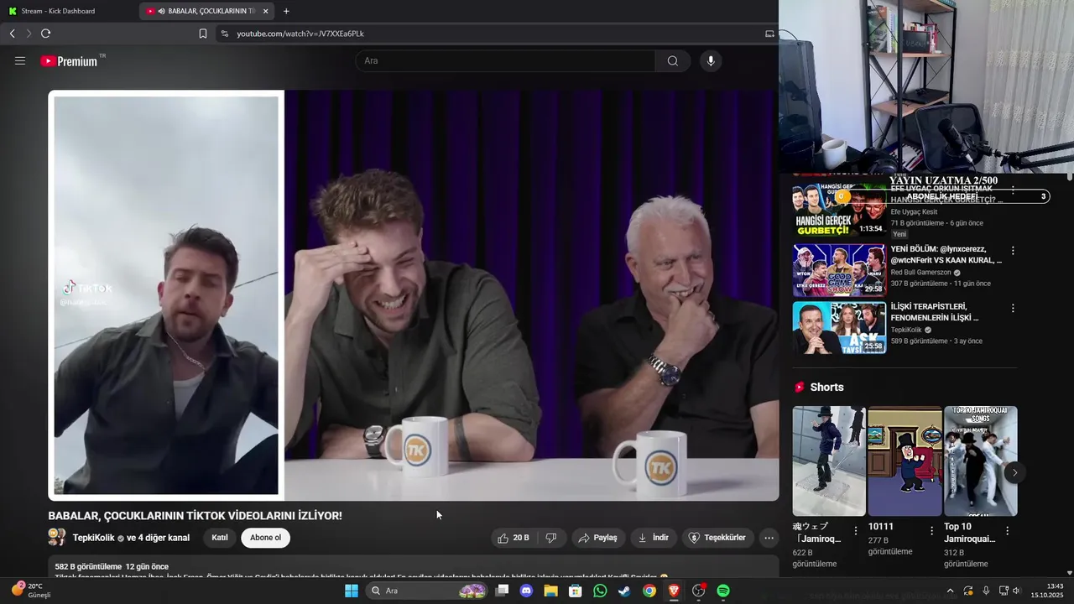Open site settings icon in the address bar

coord(223,34)
